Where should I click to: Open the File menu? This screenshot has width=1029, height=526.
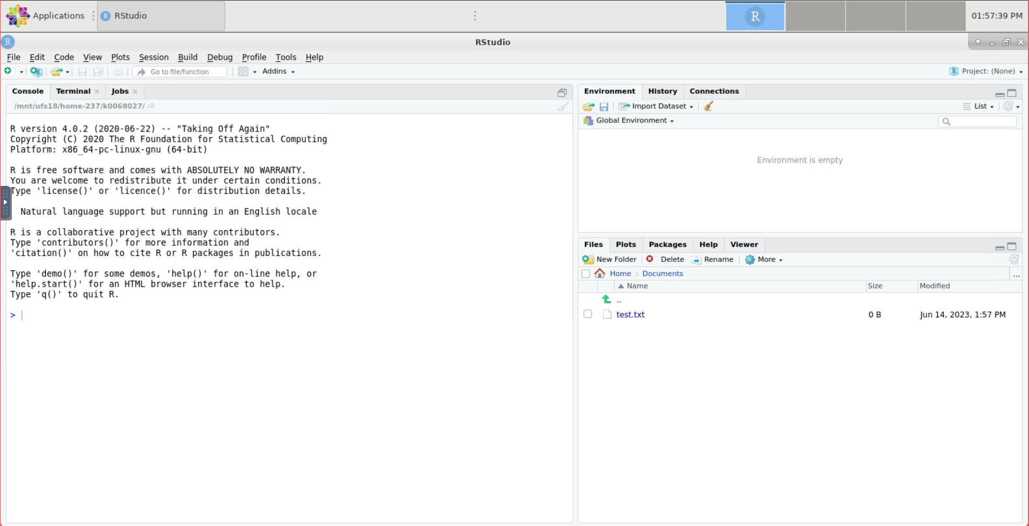(x=13, y=57)
